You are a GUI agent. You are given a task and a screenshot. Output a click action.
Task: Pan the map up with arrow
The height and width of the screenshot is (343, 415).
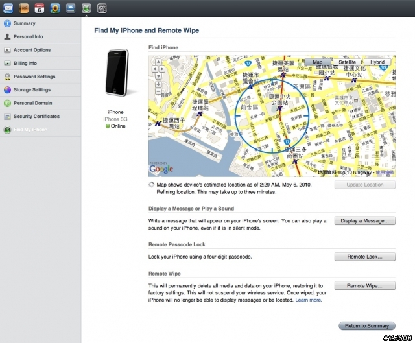click(158, 62)
